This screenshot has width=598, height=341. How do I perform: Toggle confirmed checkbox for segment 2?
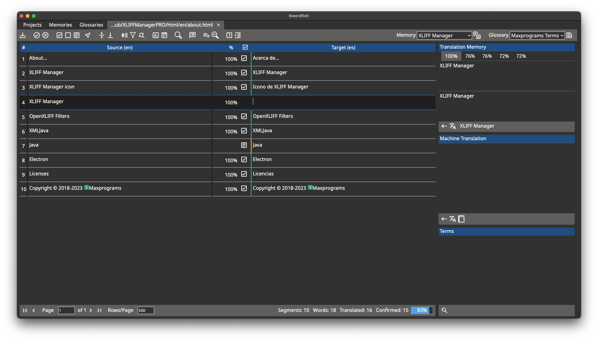[244, 73]
